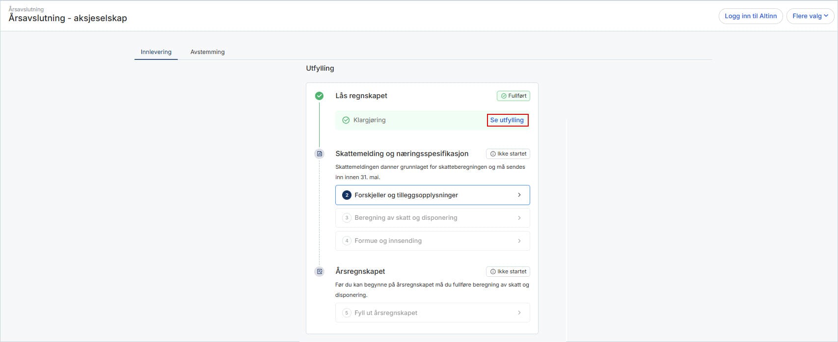838x342 pixels.
Task: Click the step 2 number badge
Action: pos(347,195)
